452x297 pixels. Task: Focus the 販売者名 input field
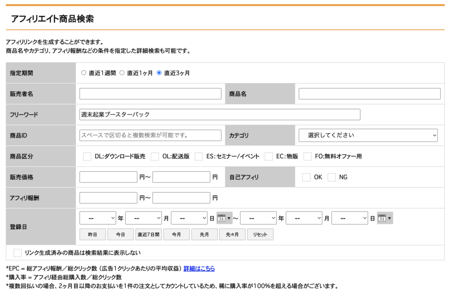point(151,94)
